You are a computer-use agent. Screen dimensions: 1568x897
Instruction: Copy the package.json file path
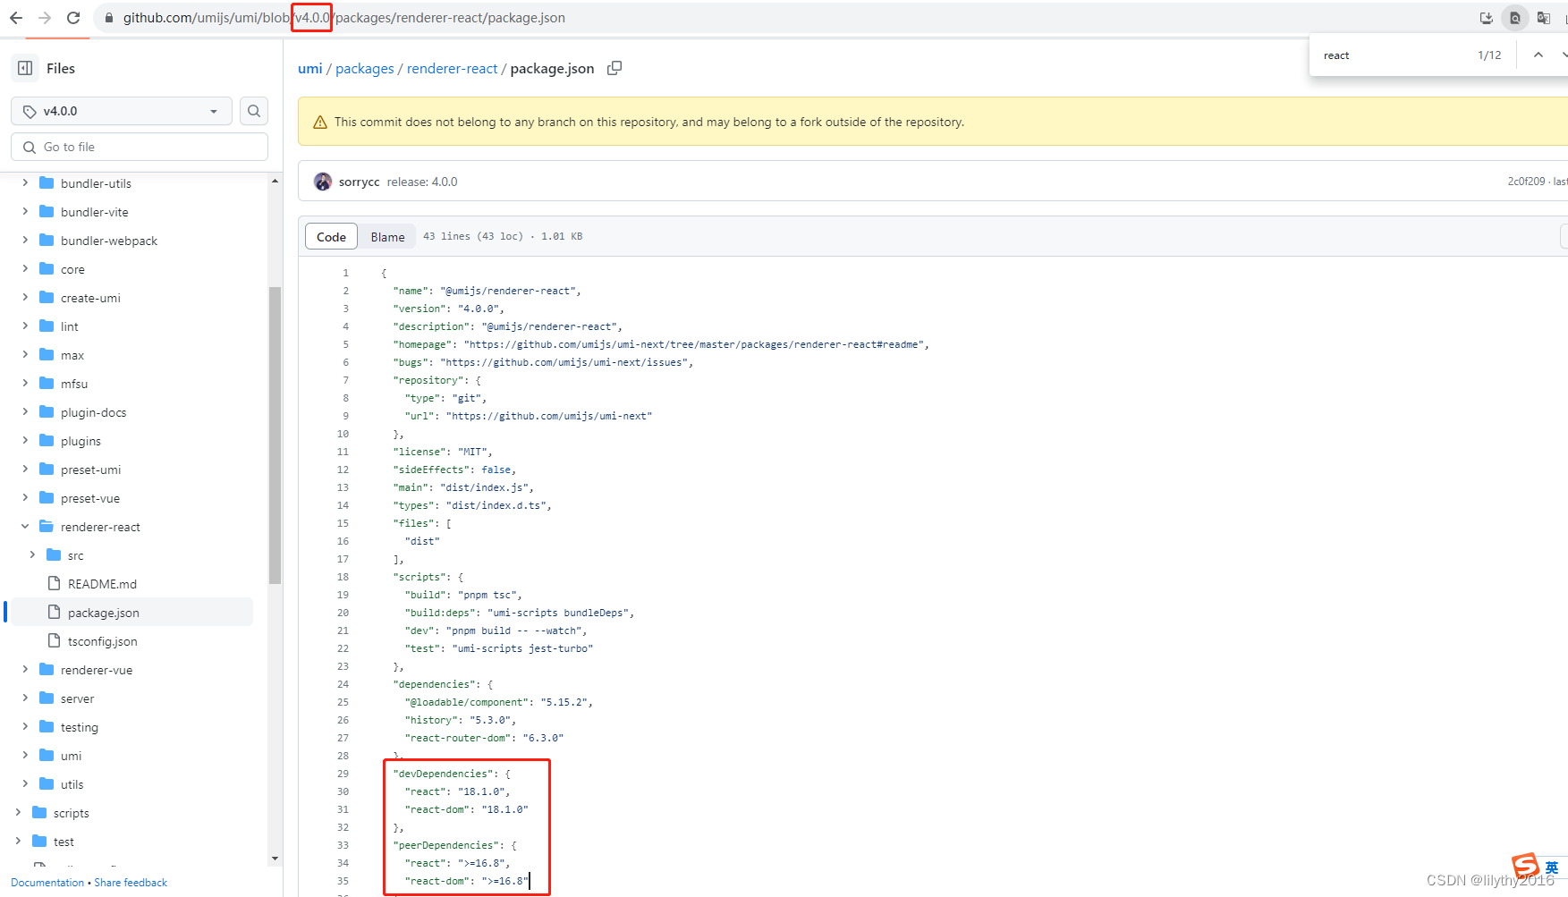click(x=614, y=68)
